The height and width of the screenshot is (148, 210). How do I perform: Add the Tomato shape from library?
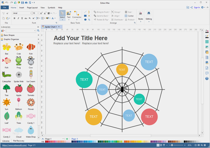[31, 90]
